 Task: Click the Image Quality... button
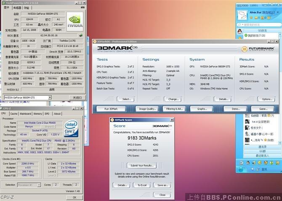147,109
